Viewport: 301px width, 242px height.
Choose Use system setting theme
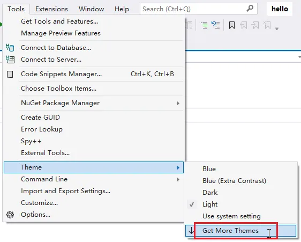tap(240, 216)
